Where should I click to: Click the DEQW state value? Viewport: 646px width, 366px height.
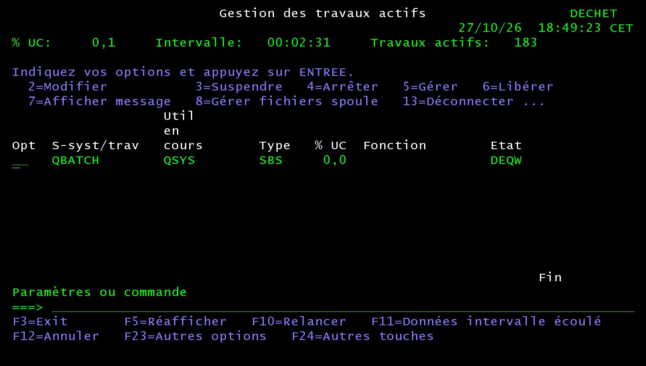pos(506,161)
